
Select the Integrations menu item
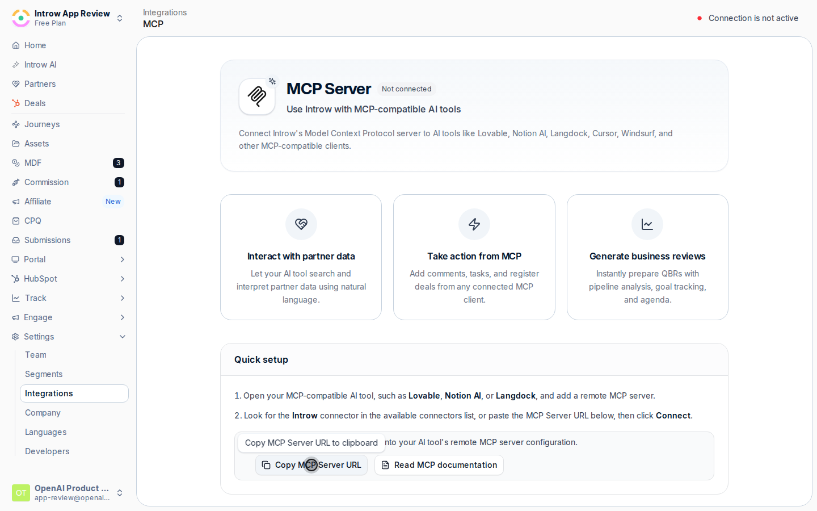coord(74,393)
